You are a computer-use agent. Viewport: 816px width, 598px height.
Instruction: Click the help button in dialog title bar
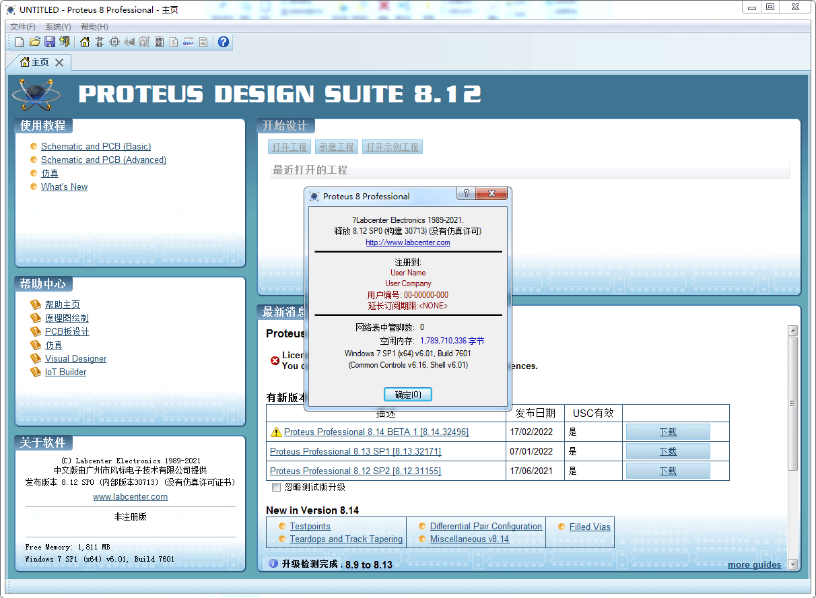click(466, 194)
